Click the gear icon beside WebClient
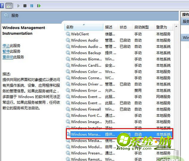The width and height of the screenshot is (189, 161). (x=68, y=34)
